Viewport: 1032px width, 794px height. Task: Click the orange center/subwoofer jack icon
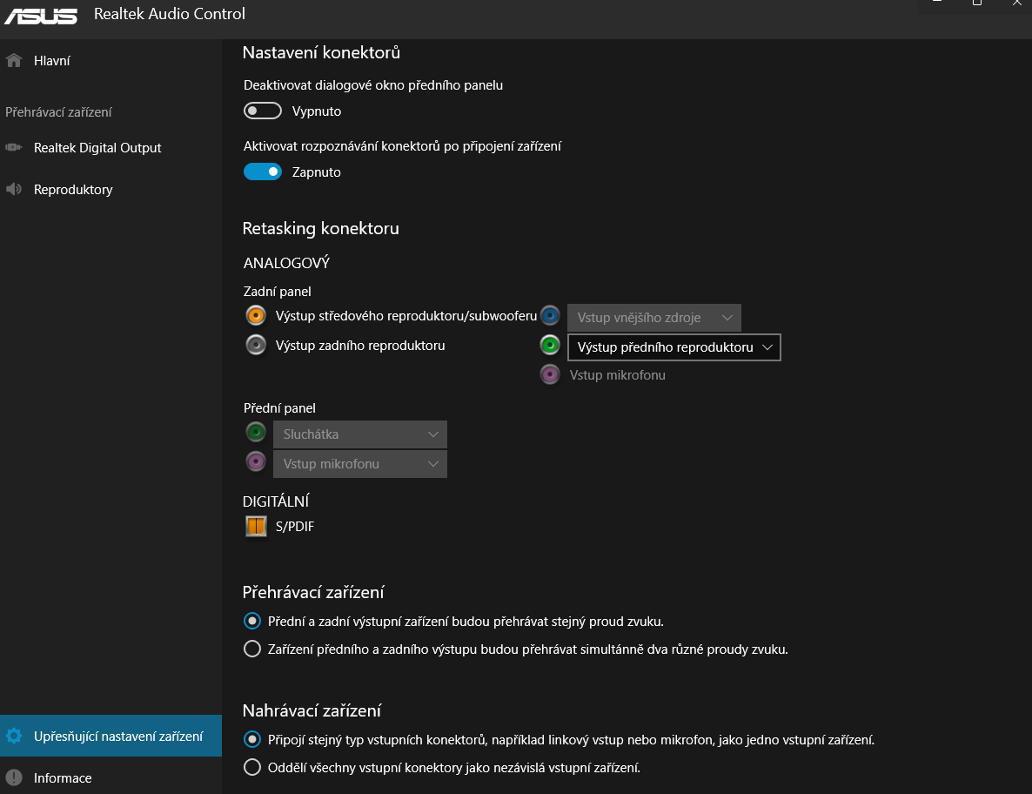tap(255, 315)
